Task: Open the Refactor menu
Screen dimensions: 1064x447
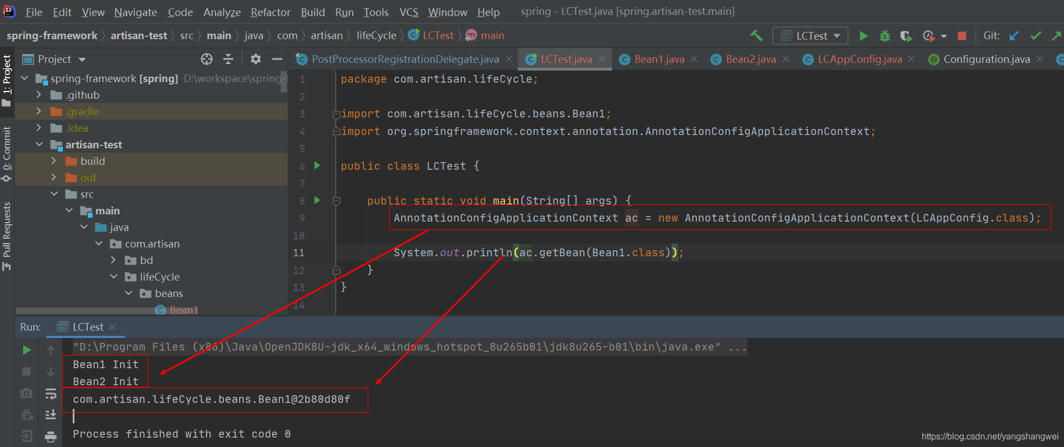Action: [x=270, y=12]
